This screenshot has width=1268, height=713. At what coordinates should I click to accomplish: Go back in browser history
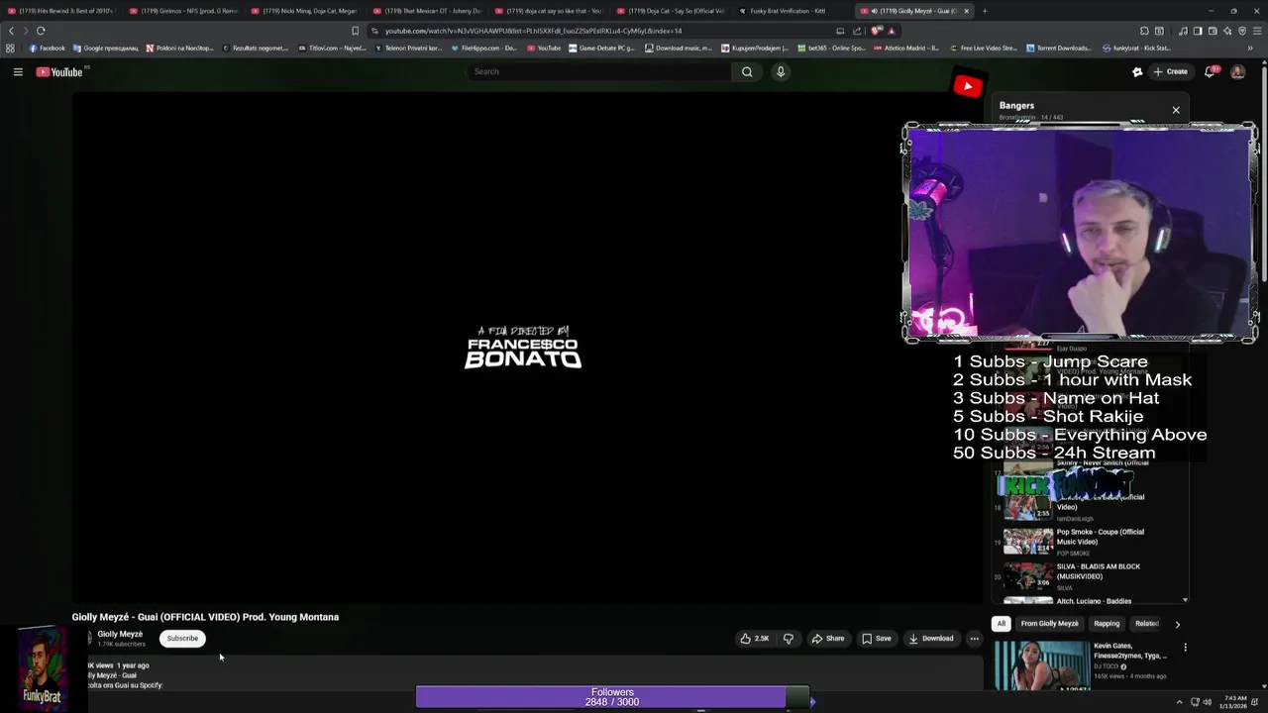11,31
